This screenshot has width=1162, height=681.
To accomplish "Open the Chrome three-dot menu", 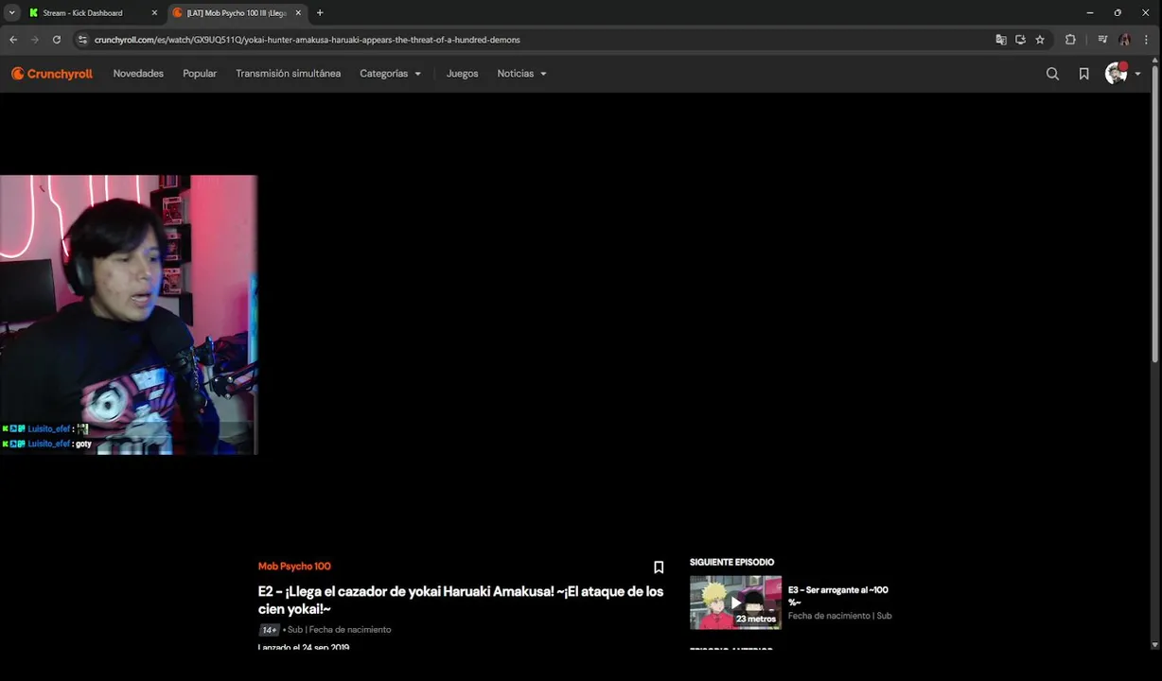I will coord(1147,40).
